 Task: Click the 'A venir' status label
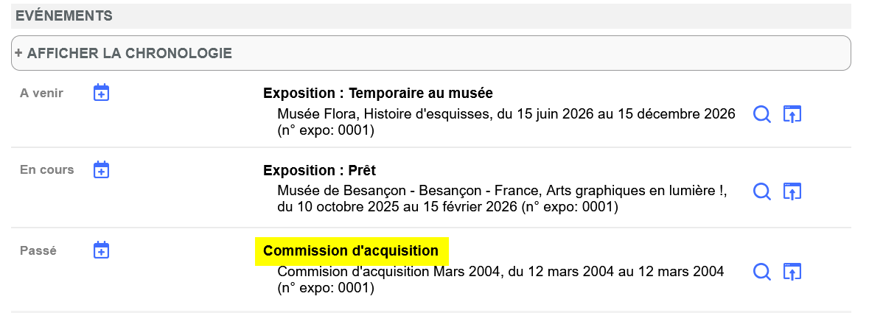[42, 93]
